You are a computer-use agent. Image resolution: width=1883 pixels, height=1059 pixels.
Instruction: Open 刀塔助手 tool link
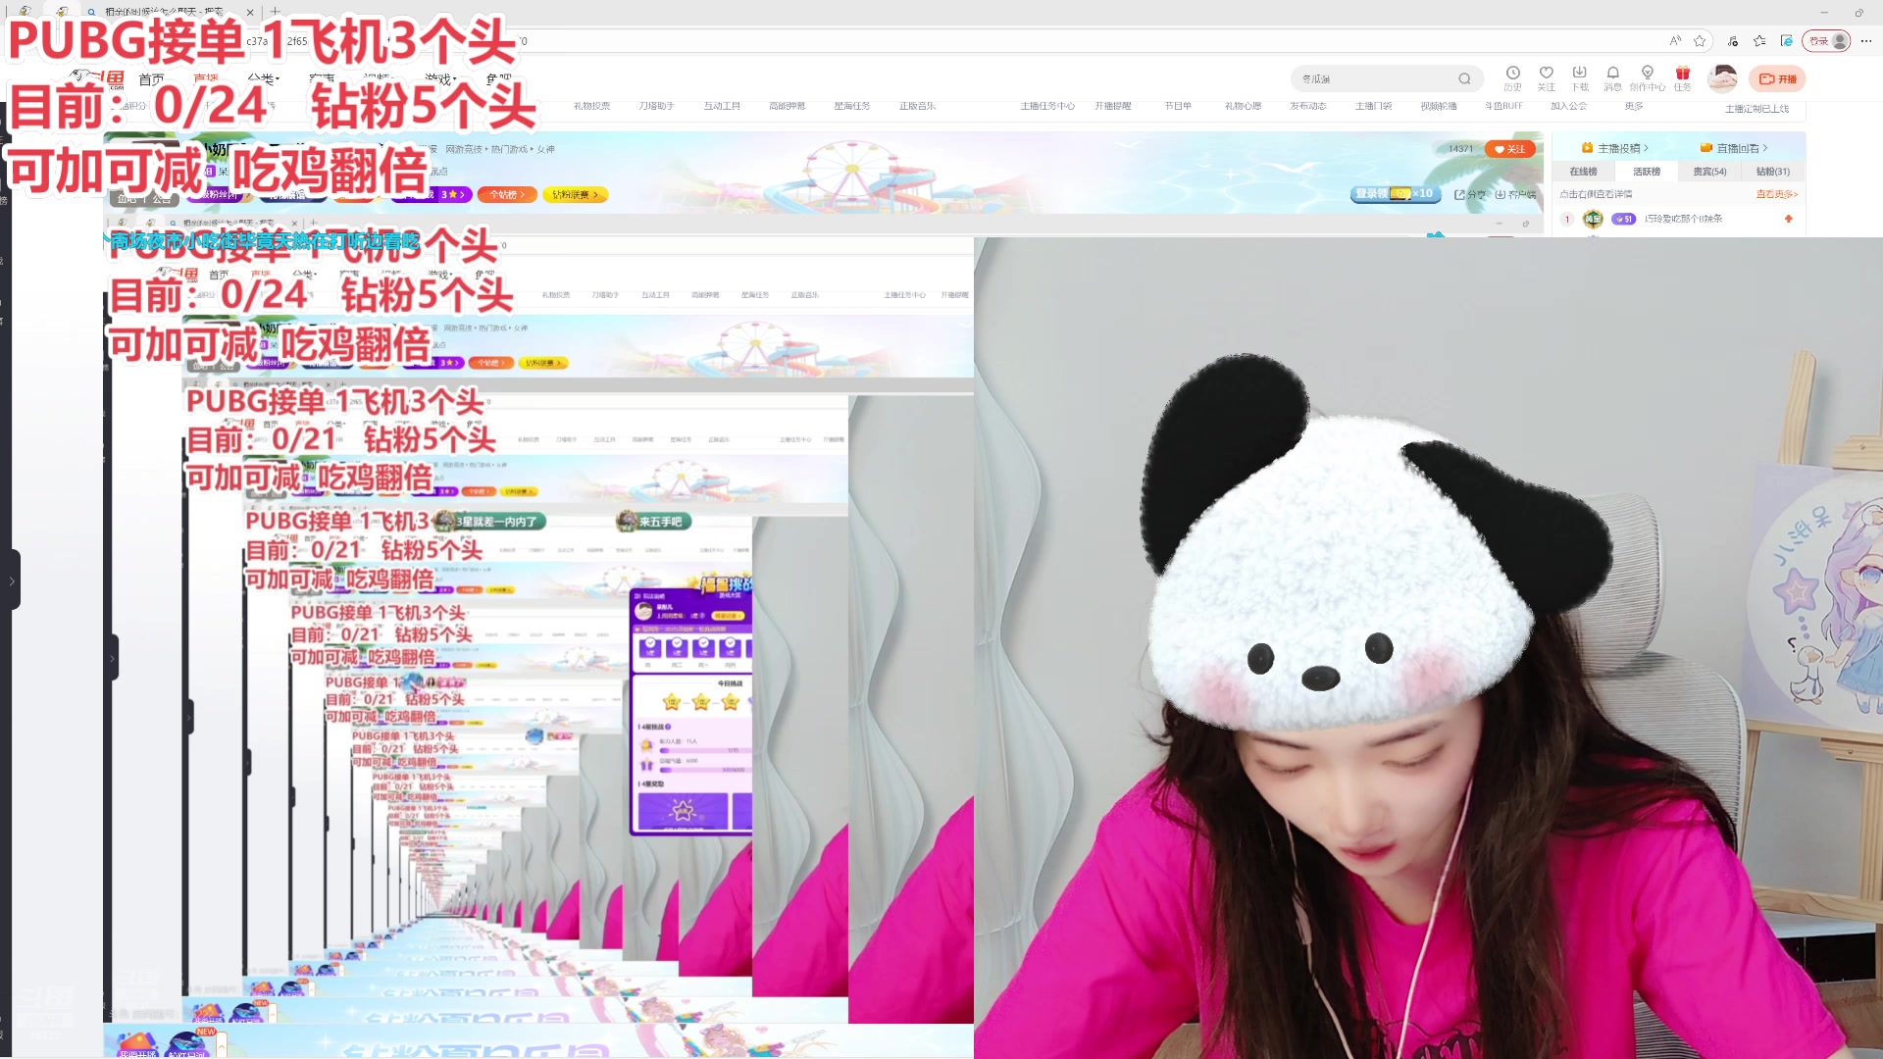coord(656,106)
